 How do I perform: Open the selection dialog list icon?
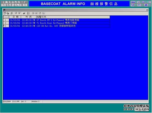(x=28, y=13)
